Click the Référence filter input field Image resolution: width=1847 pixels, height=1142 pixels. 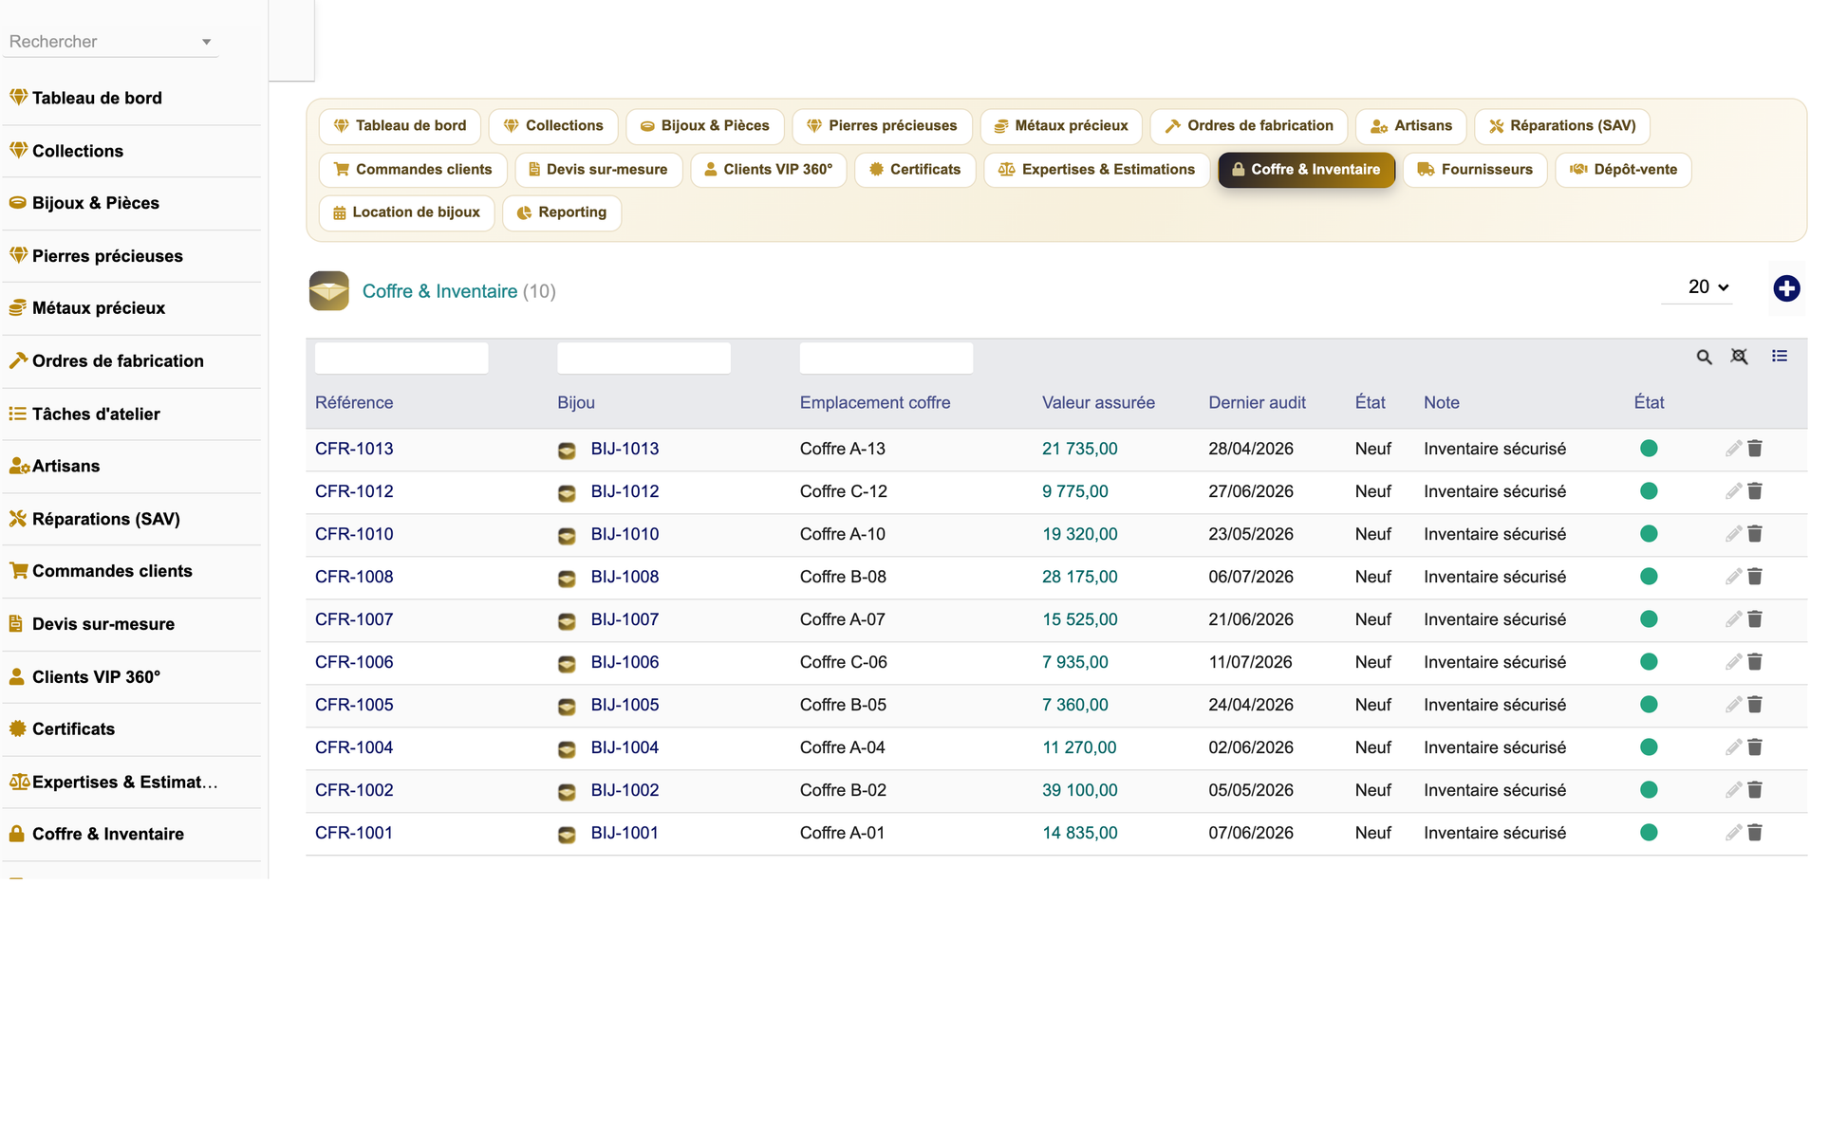[401, 358]
